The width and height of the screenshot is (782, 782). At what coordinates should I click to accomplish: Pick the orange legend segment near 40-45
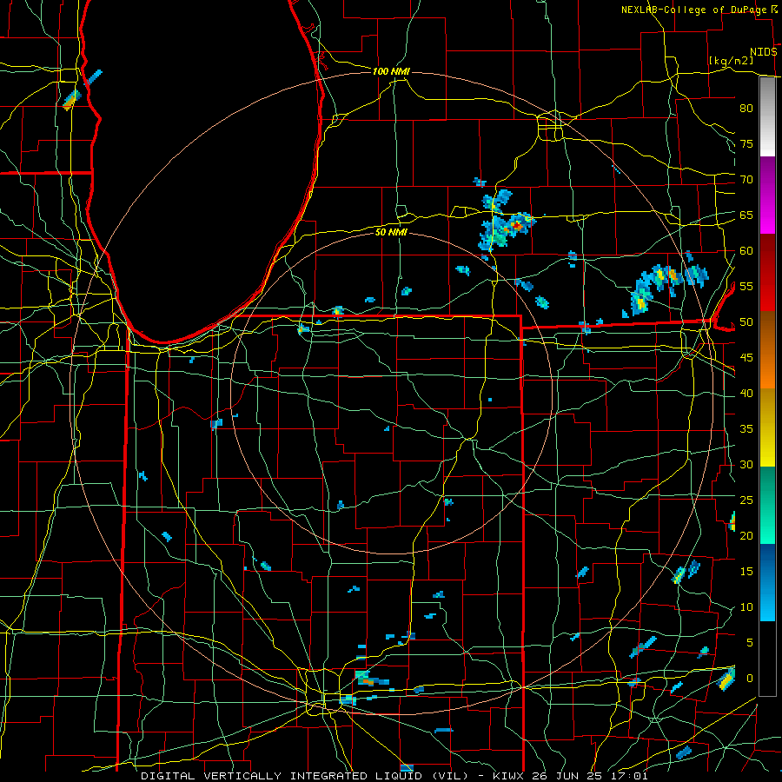[x=767, y=369]
